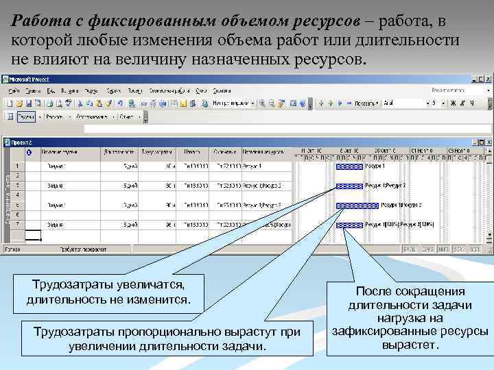Click the Gantt bar labeled 'Ресурс 1'
Viewport: 494px width, 370px height.
349,166
